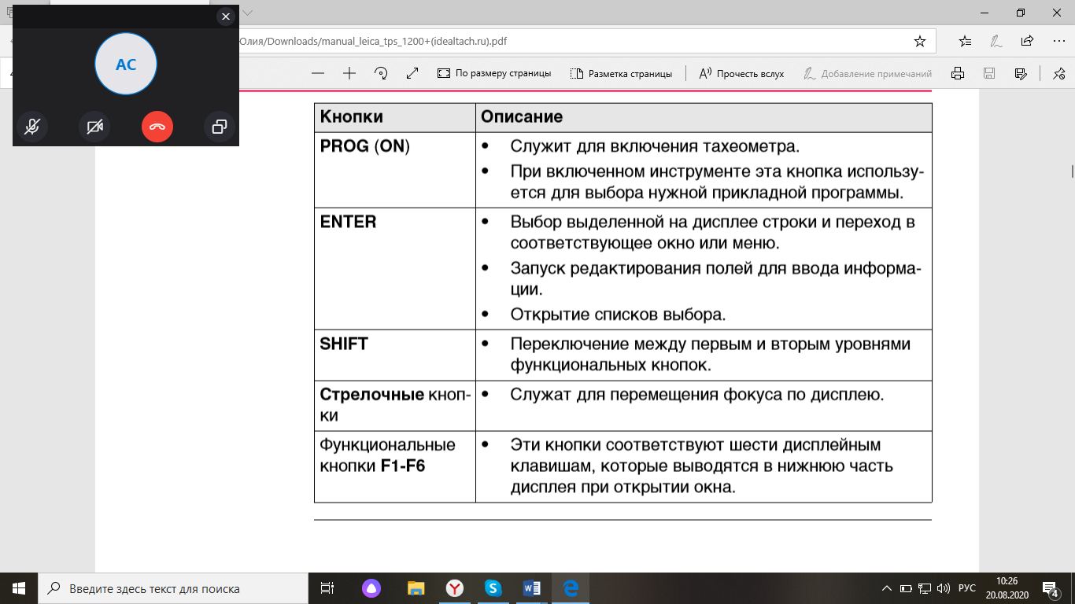Add page to favorites with star icon
Image resolution: width=1075 pixels, height=604 pixels.
click(x=919, y=41)
